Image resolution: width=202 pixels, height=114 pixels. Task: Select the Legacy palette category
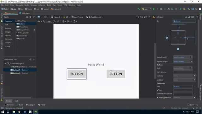[x=7, y=46]
